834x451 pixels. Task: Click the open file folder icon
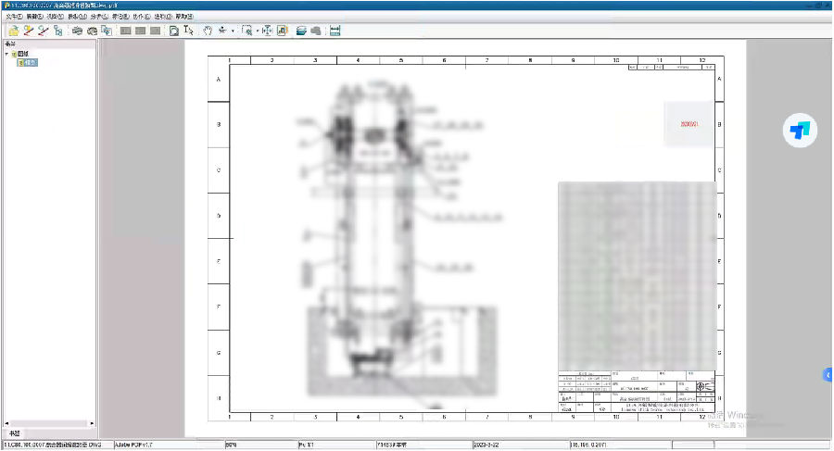12,31
